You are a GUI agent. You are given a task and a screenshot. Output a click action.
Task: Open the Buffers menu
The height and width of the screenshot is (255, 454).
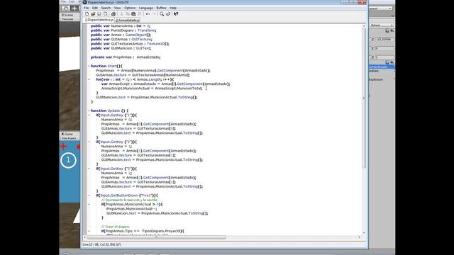[x=161, y=8]
